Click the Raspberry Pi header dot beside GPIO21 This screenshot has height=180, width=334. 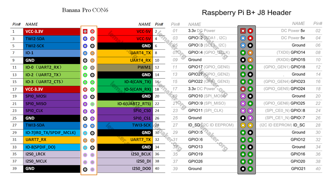[250, 169]
